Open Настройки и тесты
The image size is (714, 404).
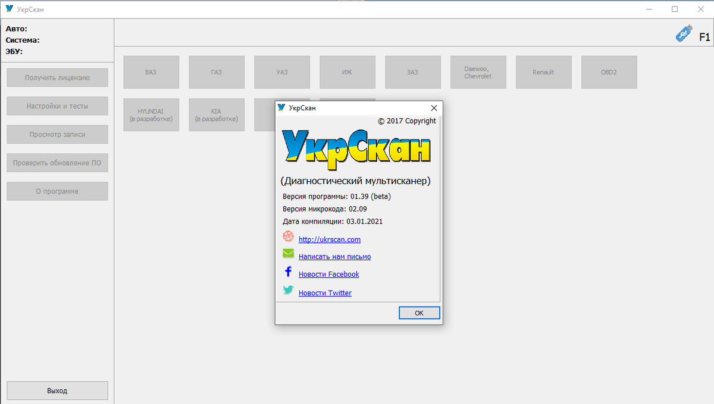[57, 106]
